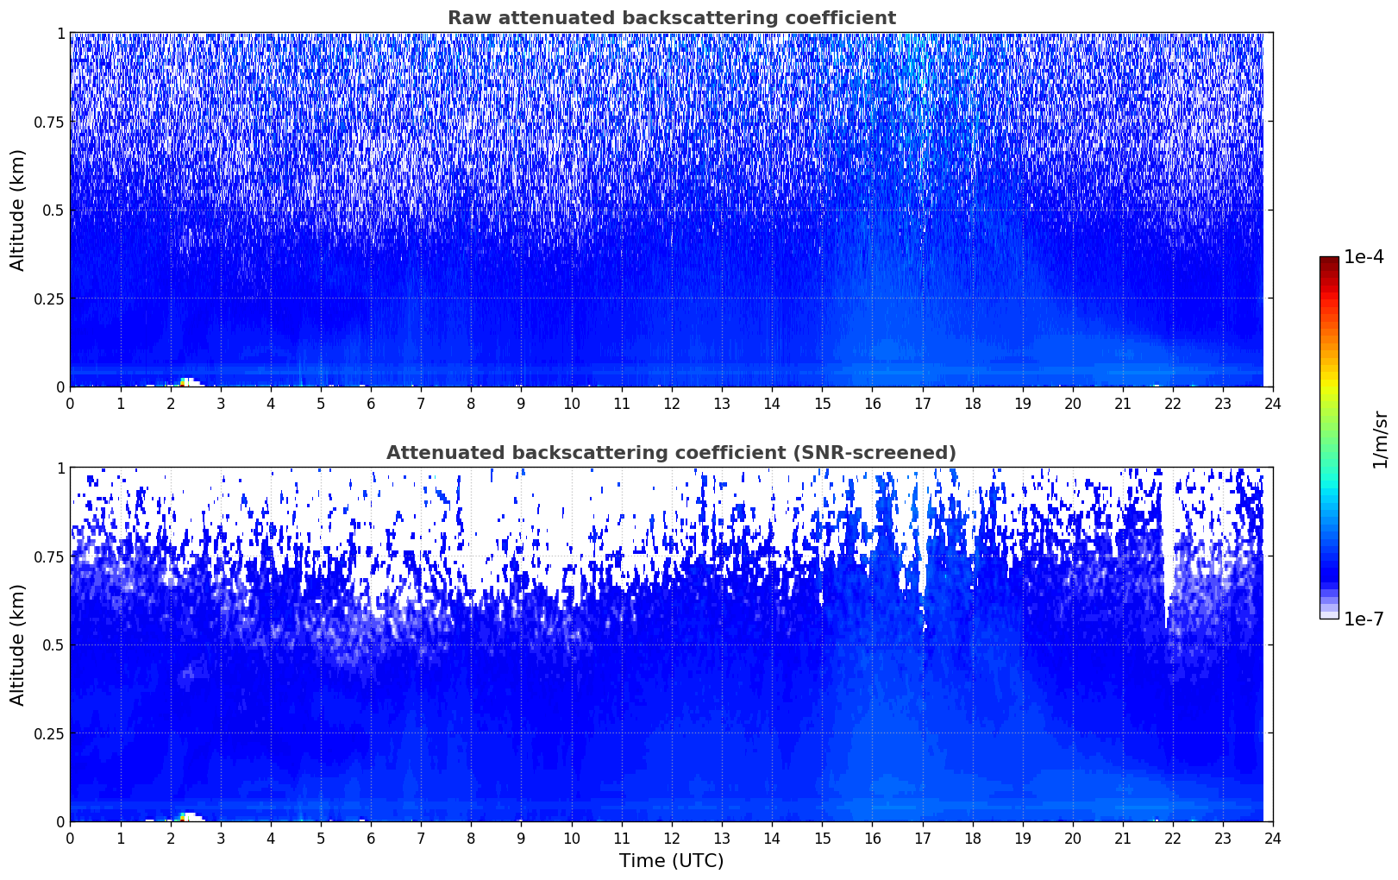This screenshot has width=1398, height=880.
Task: Click the altitude 1 tick on lower plot
Action: [x=60, y=468]
